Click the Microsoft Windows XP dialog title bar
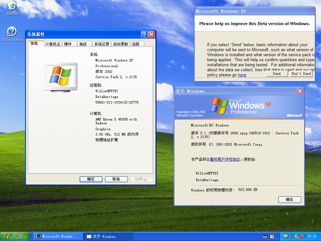The width and height of the screenshot is (321, 241). [255, 11]
